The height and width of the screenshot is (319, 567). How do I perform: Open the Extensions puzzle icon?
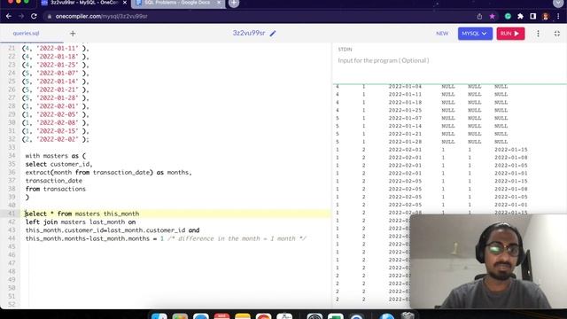click(520, 16)
